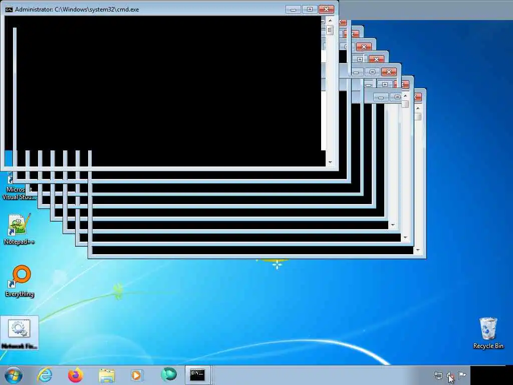513x385 pixels.
Task: Minimize the front Administrator cmd.exe window
Action: pos(293,10)
